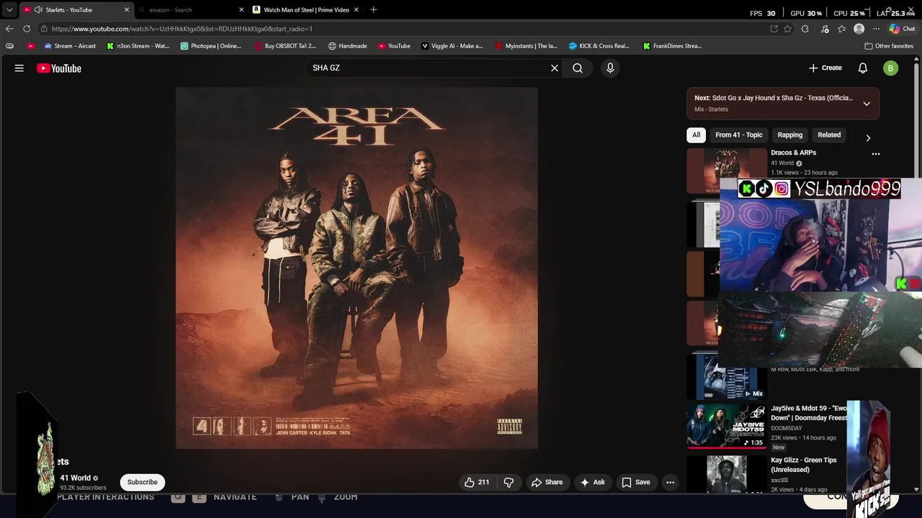Open the green B account avatar
This screenshot has height=518, width=922.
point(891,68)
